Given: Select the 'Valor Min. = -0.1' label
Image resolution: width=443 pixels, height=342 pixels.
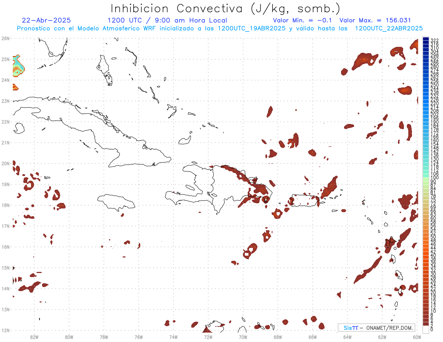Looking at the screenshot, I should coord(302,20).
